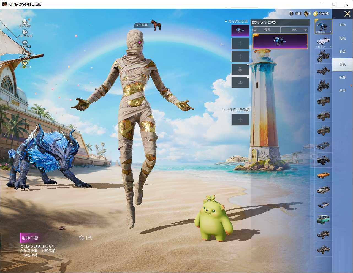
Task: Select the equipped beast slot under 局内皮肤设置
Action: point(240,31)
